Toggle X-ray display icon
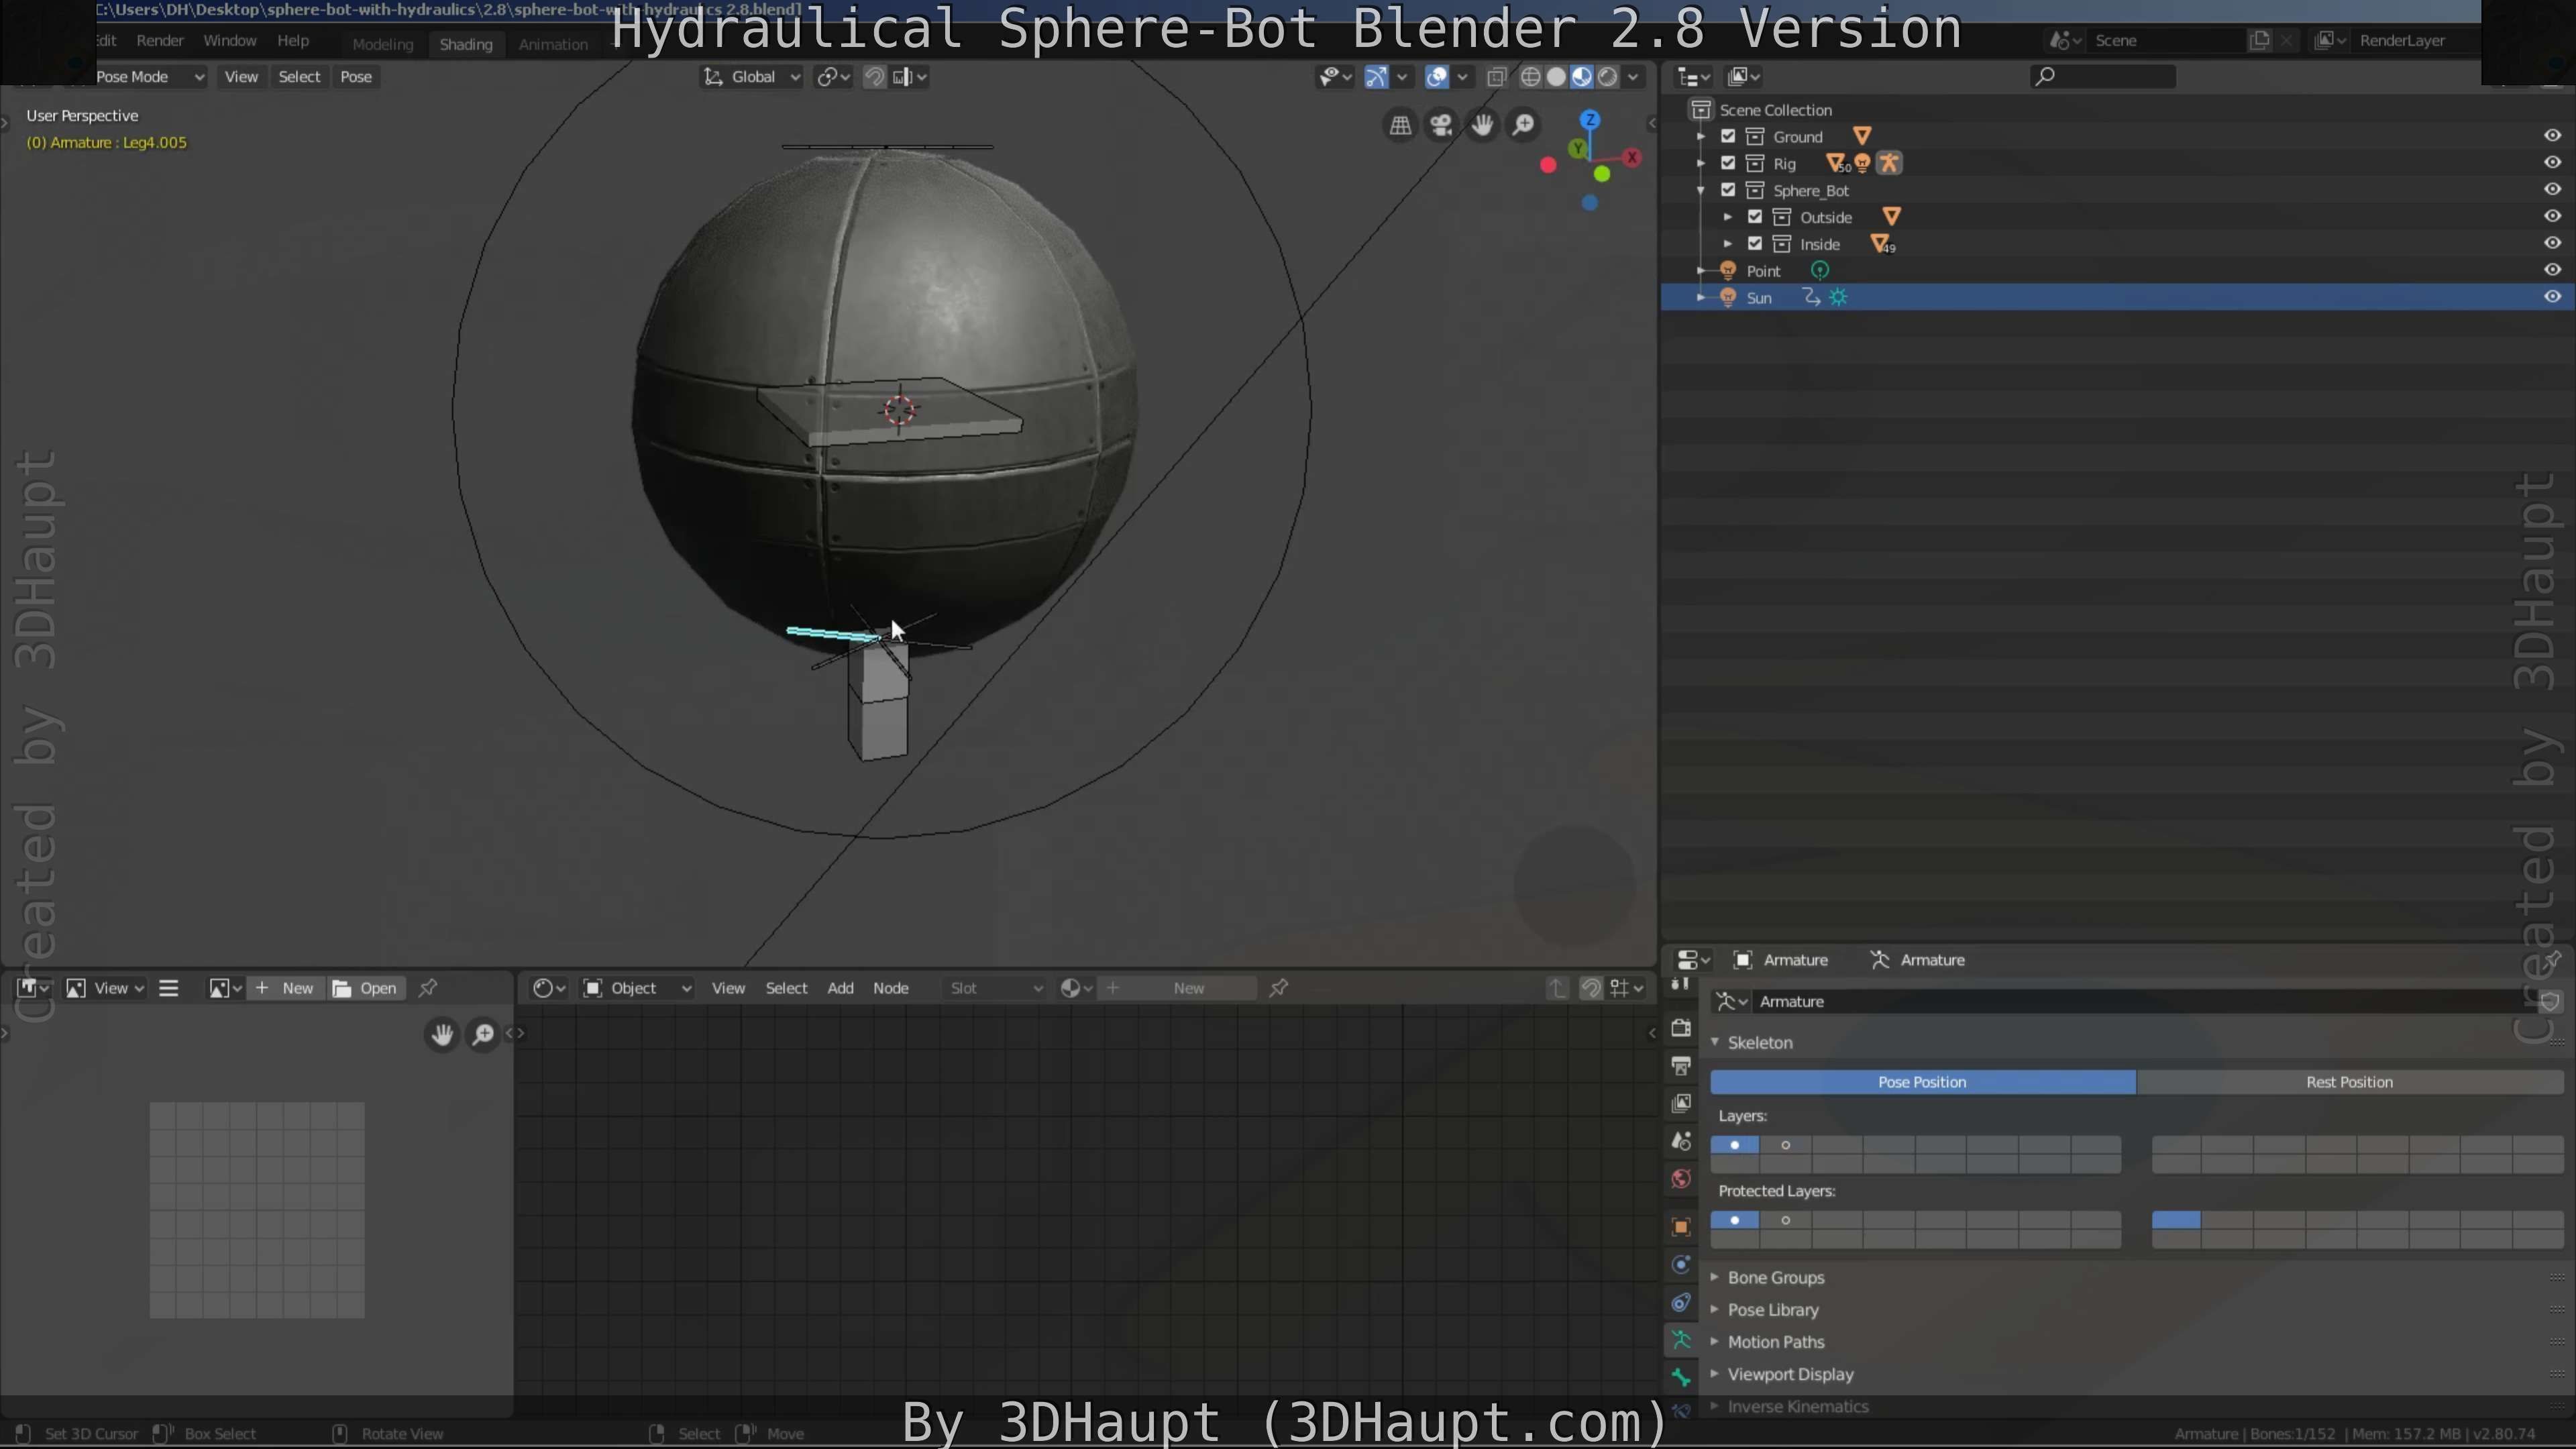Screen dimensions: 2576x1449 pyautogui.click(x=1496, y=77)
